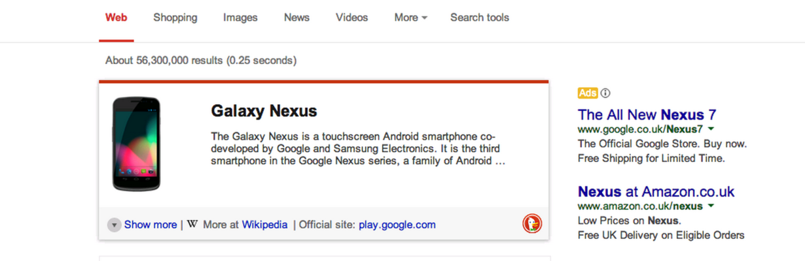This screenshot has height=261, width=805.
Task: Switch to the Shopping tab
Action: pyautogui.click(x=175, y=18)
